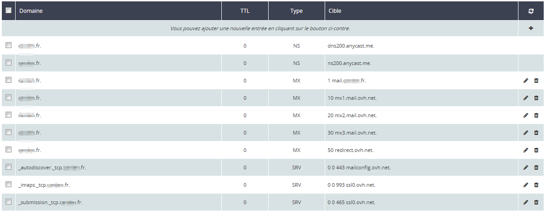Viewport: 546px width, 211px height.
Task: Toggle the select-all checkbox in the header
Action: pos(8,11)
